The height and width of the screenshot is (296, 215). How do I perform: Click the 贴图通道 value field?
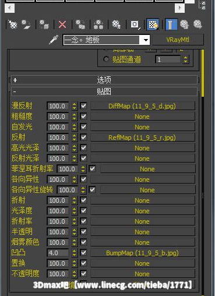[x=168, y=59]
